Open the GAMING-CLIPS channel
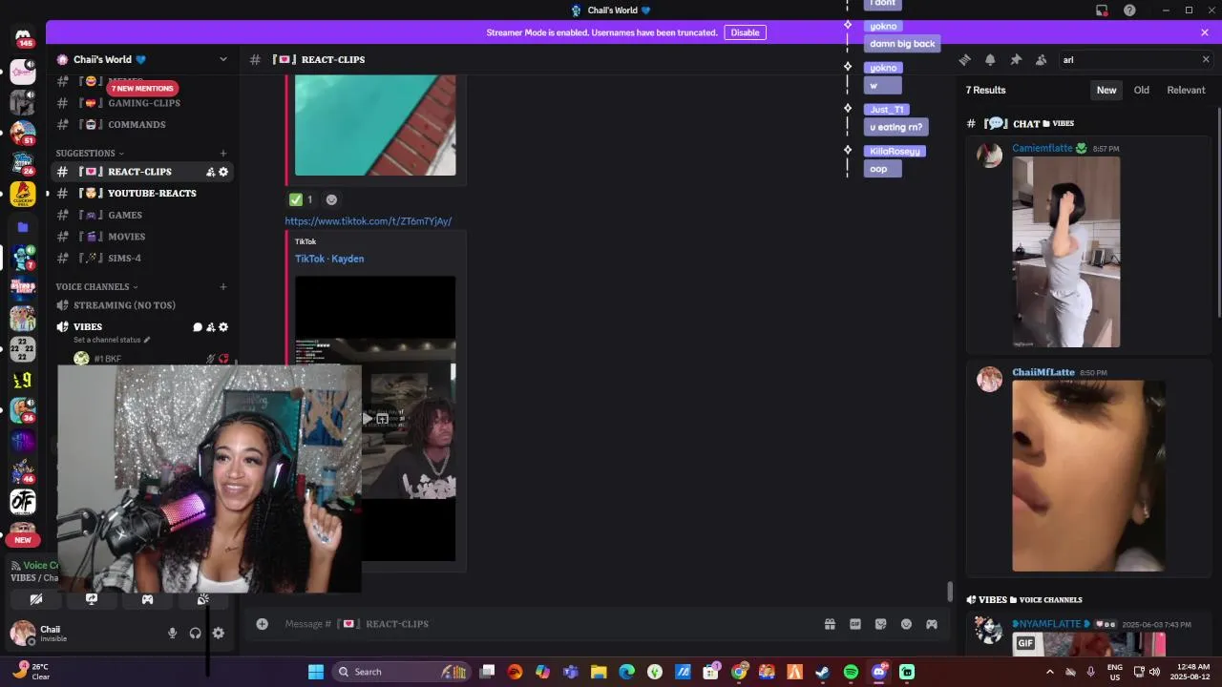 coord(143,103)
